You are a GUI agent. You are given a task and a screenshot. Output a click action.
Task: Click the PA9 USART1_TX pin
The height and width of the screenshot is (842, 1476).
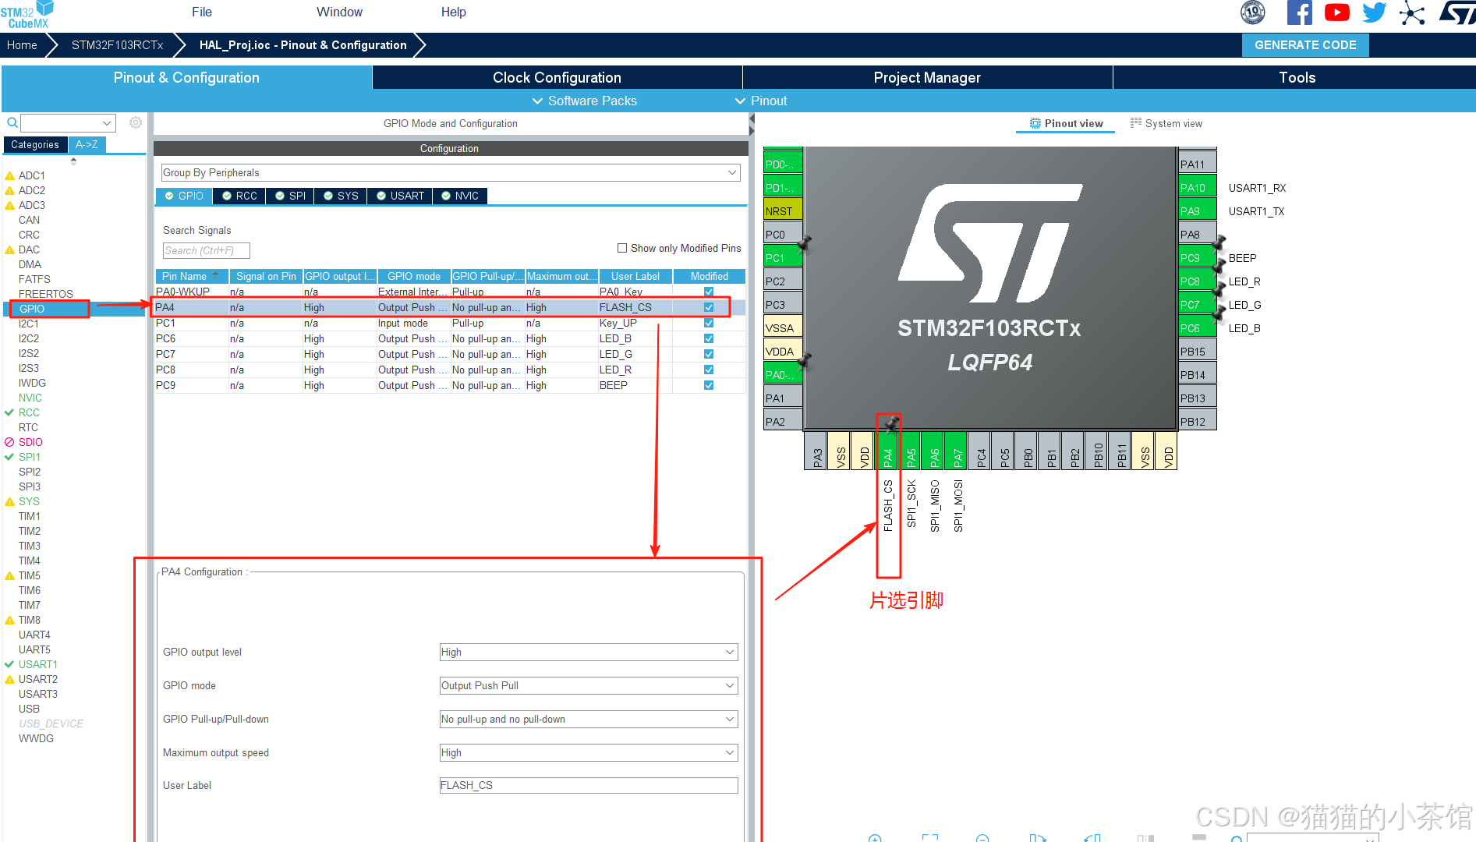pos(1197,210)
